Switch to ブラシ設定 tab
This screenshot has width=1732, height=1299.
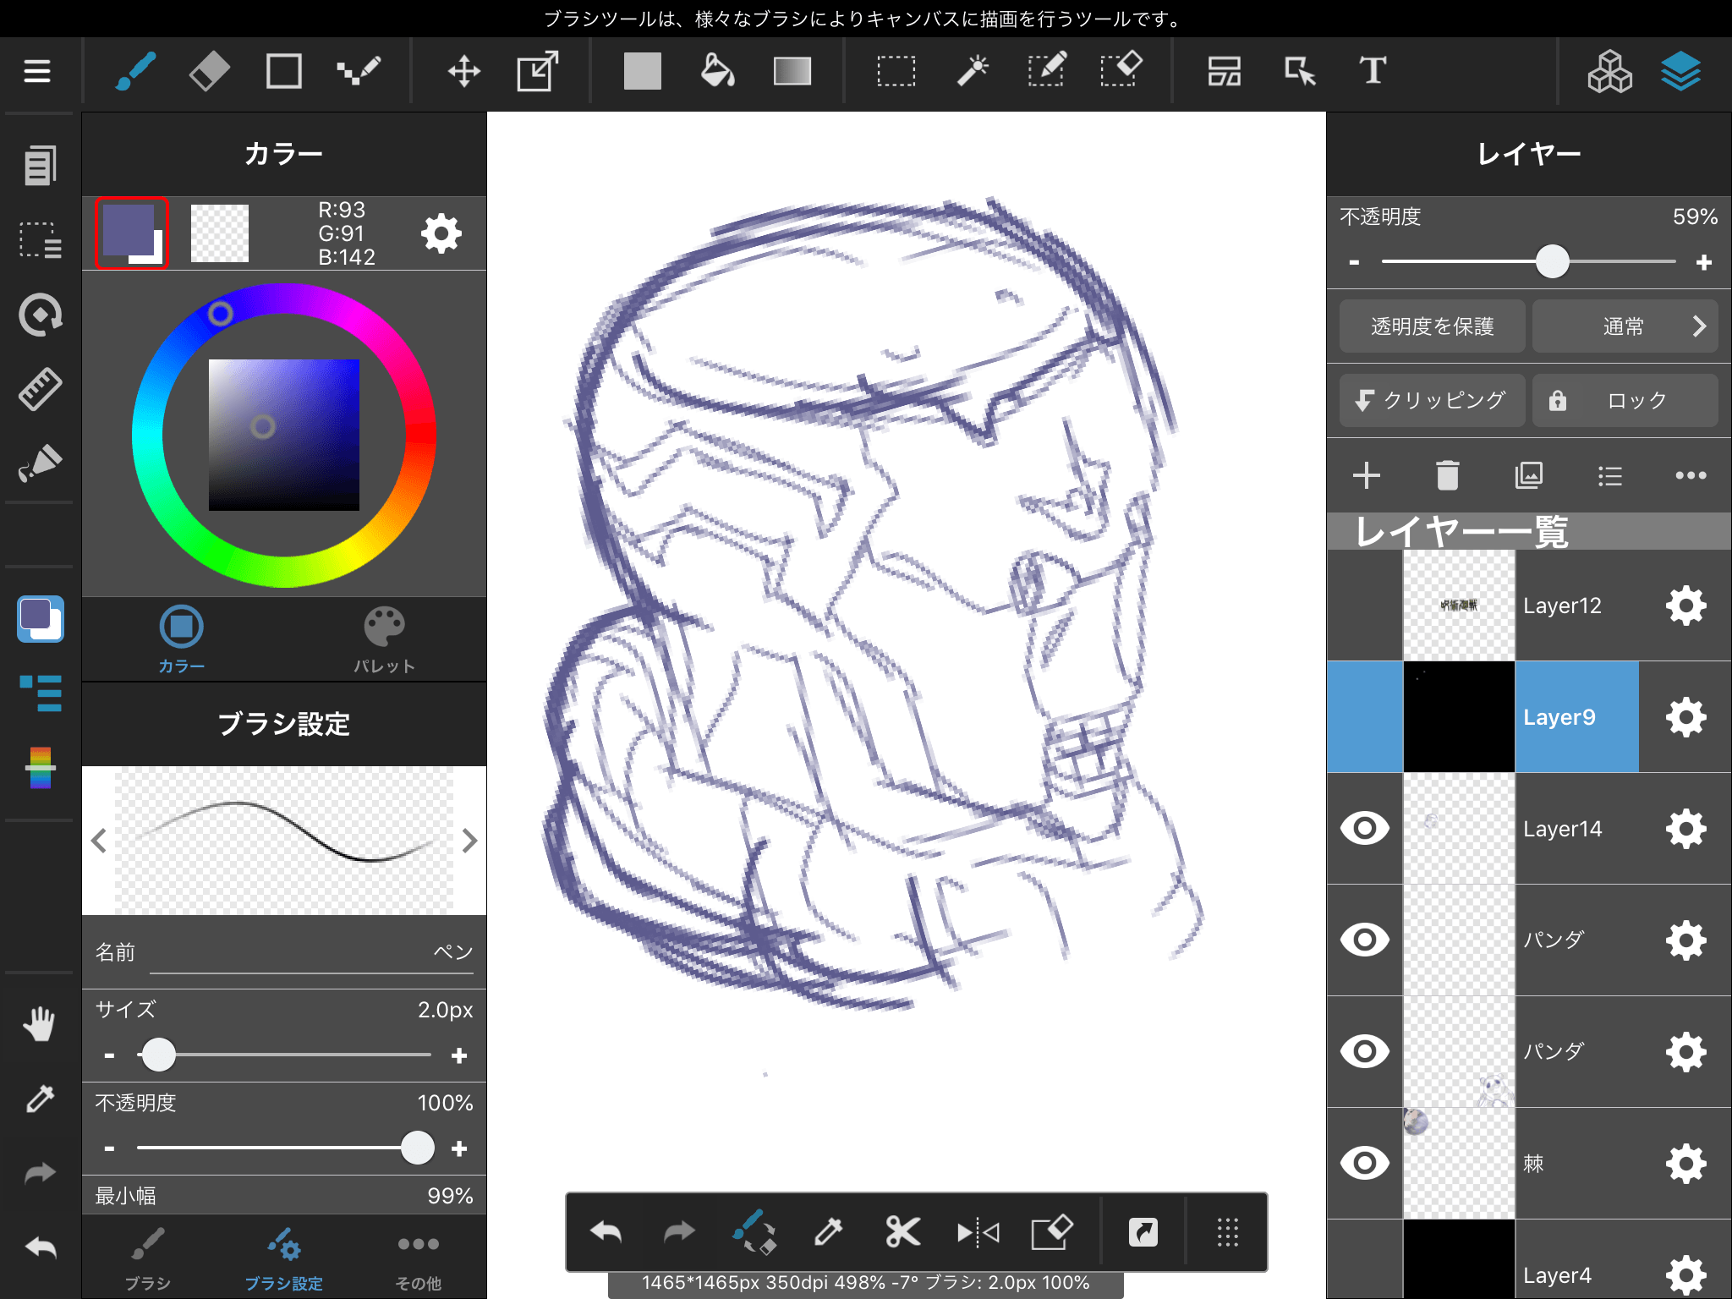point(284,1258)
